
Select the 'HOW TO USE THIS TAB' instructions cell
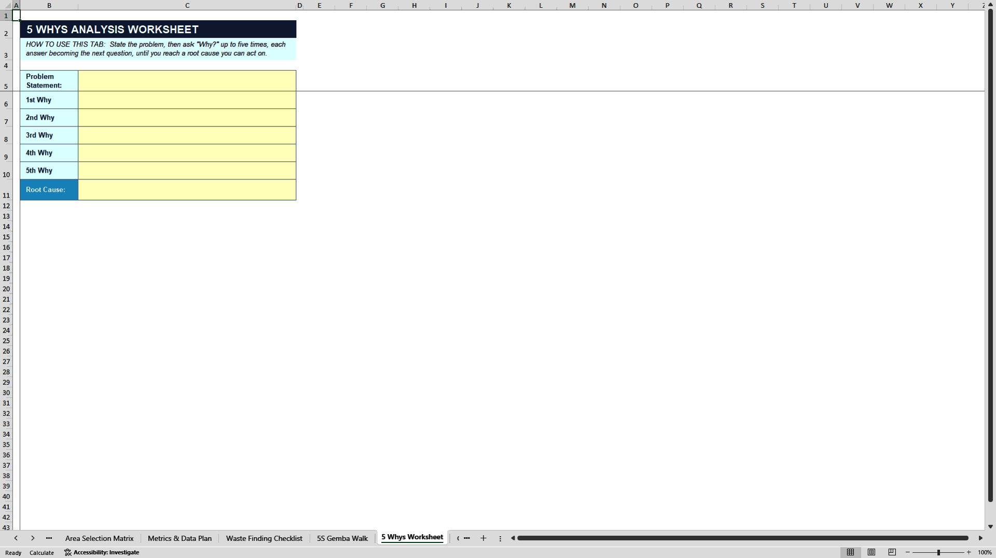[158, 49]
